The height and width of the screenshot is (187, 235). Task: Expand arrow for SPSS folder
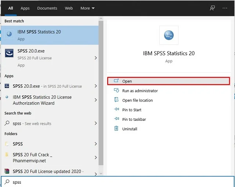tap(96, 144)
